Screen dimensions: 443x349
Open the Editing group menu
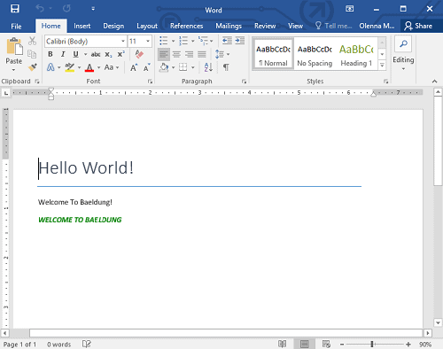[x=403, y=54]
